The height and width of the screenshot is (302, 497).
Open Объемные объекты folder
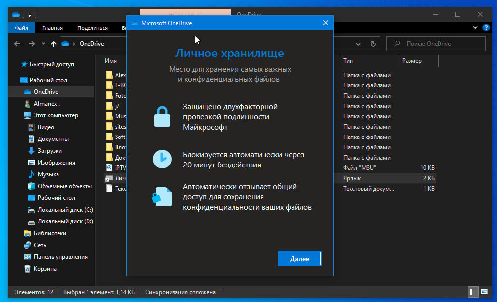tap(65, 186)
